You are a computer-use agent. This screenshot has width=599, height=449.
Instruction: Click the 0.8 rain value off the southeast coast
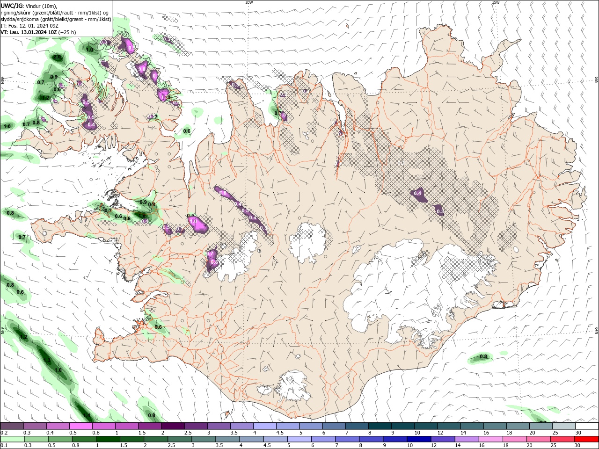(483, 357)
